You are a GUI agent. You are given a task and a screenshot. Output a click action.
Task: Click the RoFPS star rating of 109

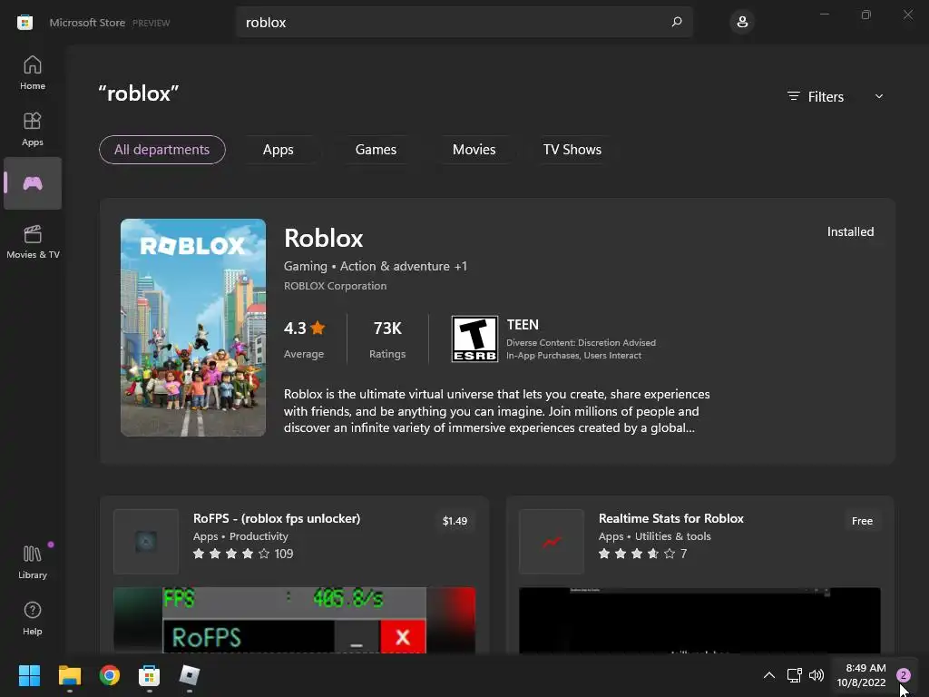243,554
